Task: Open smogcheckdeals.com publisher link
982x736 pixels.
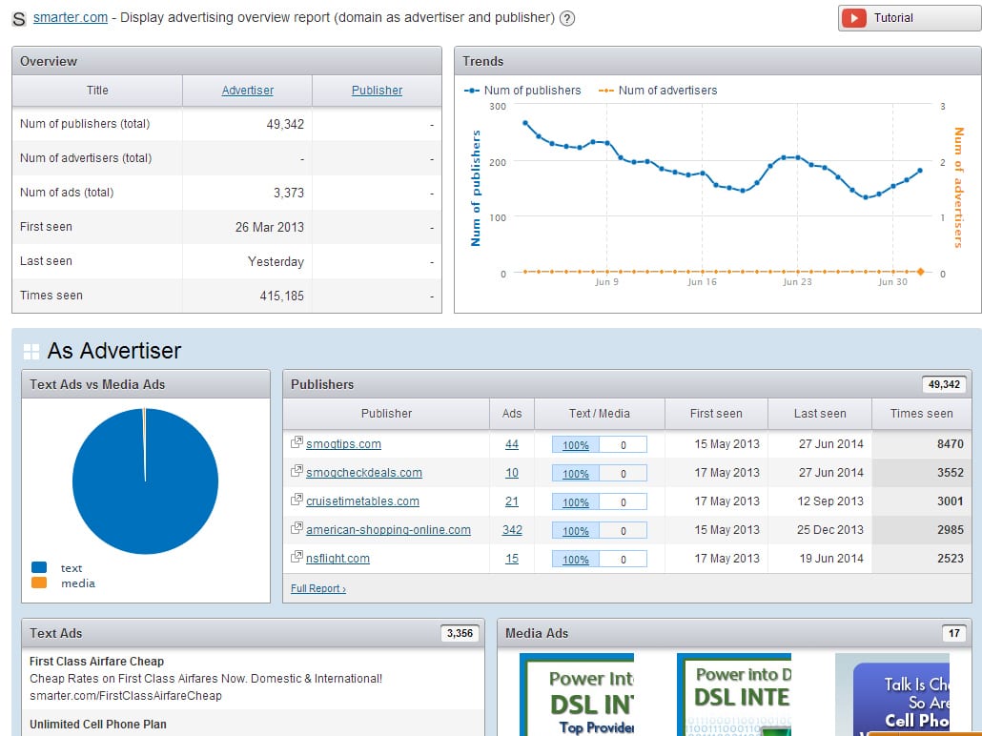Action: [364, 473]
